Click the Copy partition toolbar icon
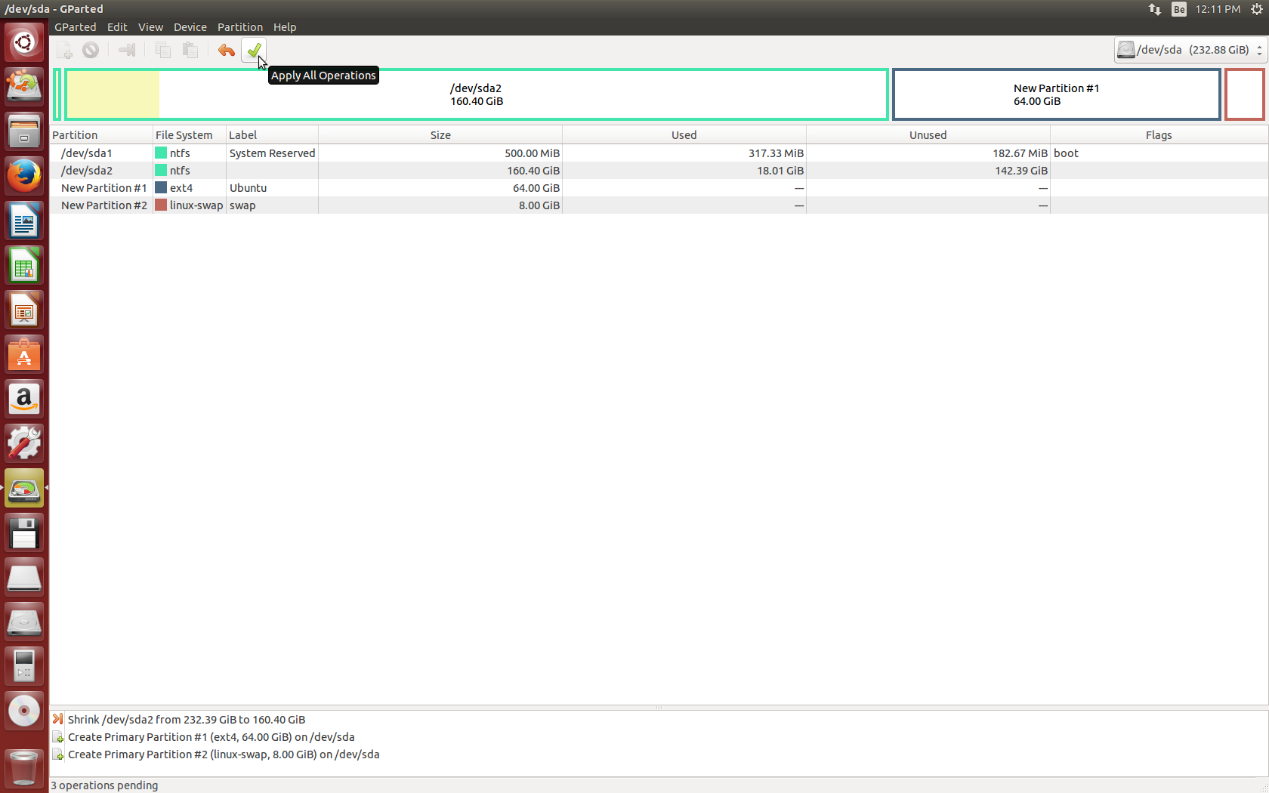 coord(162,50)
